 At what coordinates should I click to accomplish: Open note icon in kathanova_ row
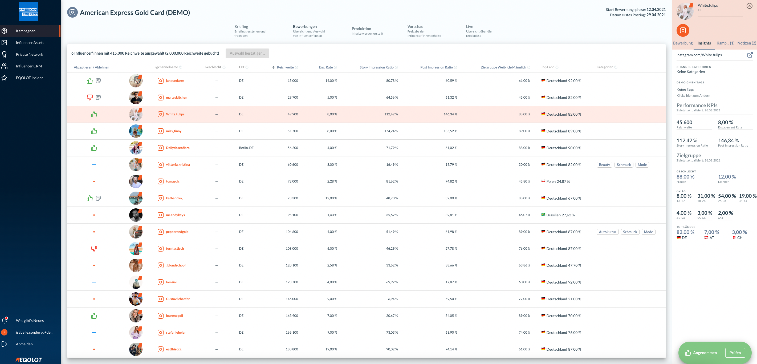[99, 198]
